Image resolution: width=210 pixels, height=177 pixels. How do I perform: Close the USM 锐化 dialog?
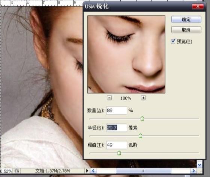(x=198, y=6)
